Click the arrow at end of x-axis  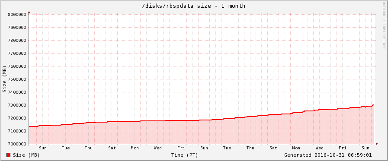point(377,144)
